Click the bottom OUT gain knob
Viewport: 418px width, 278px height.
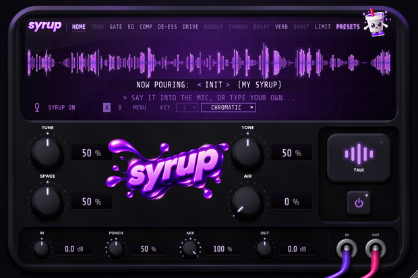pos(264,248)
